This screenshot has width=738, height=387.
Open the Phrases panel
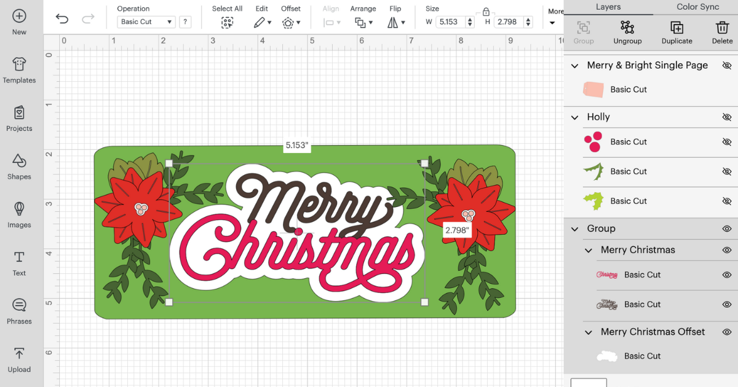(19, 311)
